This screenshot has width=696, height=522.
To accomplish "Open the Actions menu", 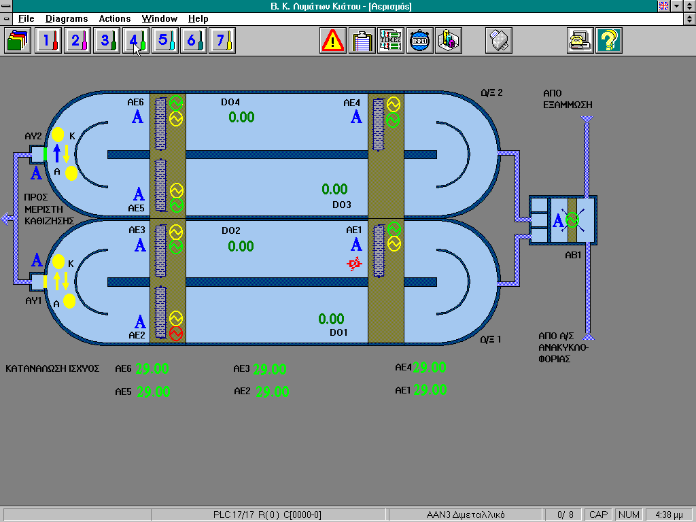I will click(116, 19).
